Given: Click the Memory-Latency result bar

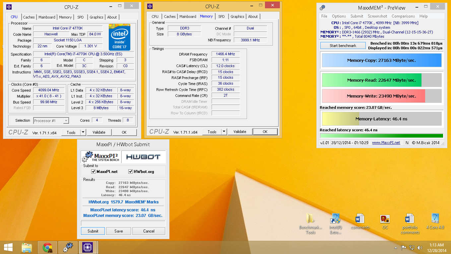Looking at the screenshot, I should click(x=381, y=119).
